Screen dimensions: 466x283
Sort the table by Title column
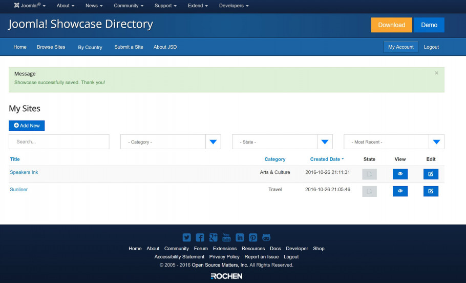[x=15, y=159]
